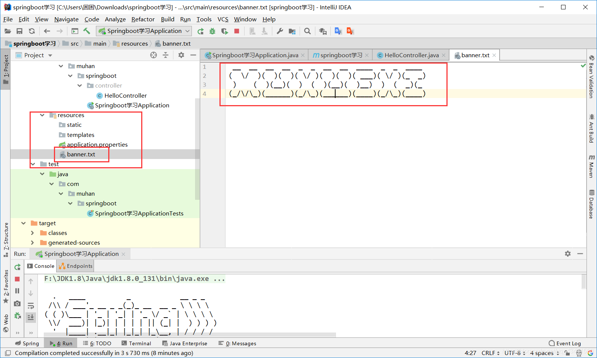Viewport: 597px width, 358px height.
Task: Open Springboot学习Application run configuration dropdown
Action: click(144, 31)
